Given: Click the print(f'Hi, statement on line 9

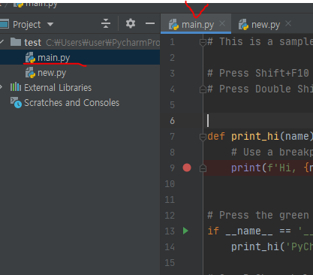Looking at the screenshot, I should point(272,168).
